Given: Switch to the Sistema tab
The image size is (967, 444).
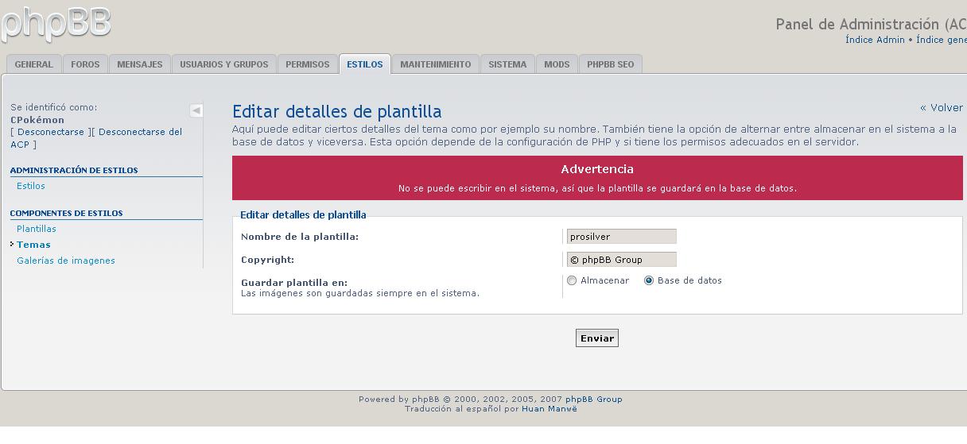Looking at the screenshot, I should [507, 64].
